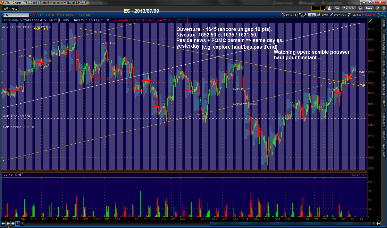Open the Active Trader side tab
Viewport: 387px width, 228px height.
pos(384,68)
